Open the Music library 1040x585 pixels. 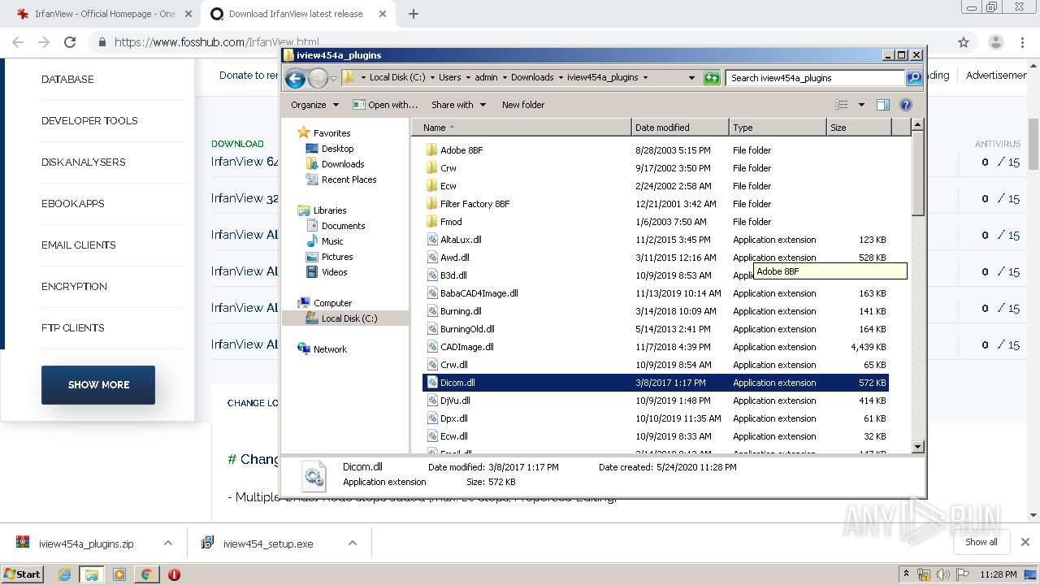pyautogui.click(x=324, y=241)
